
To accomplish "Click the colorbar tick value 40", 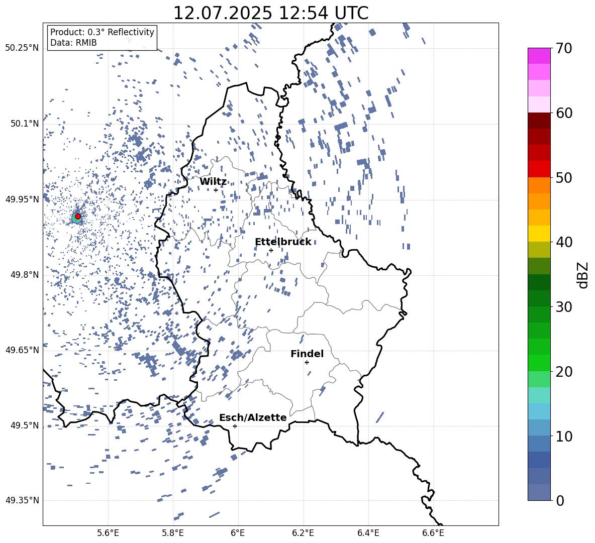I will pyautogui.click(x=564, y=242).
